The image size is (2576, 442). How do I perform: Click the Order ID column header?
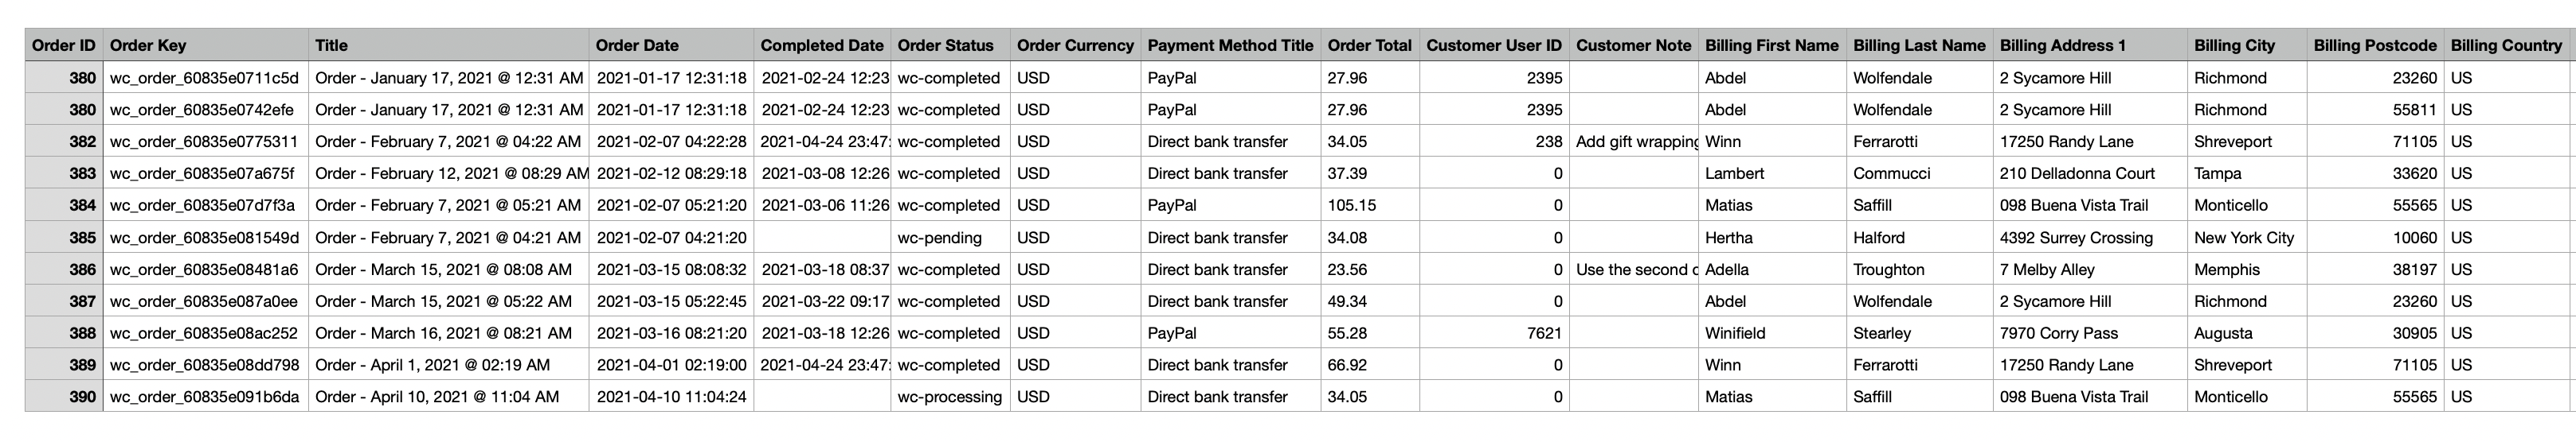point(64,45)
